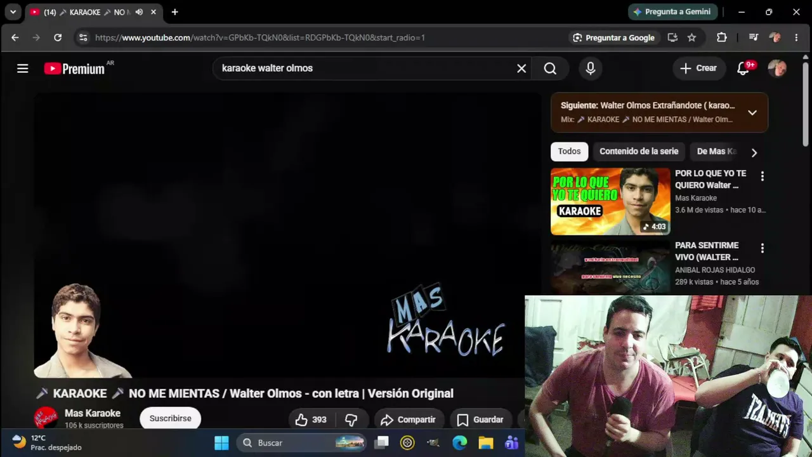Click 'ANIBAL ROJAS HIDALGO' channel text
812x457 pixels.
pyautogui.click(x=715, y=270)
